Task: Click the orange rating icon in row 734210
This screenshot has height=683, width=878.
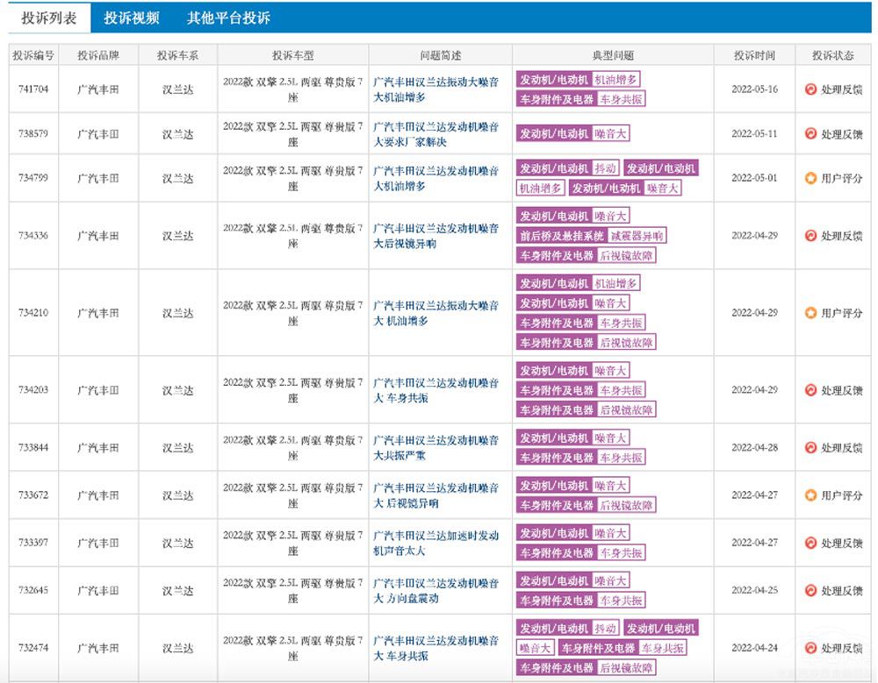Action: click(x=810, y=313)
